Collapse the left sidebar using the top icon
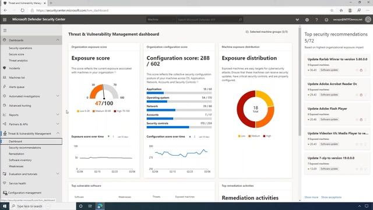Image resolution: width=373 pixels, height=210 pixels. tap(5, 30)
